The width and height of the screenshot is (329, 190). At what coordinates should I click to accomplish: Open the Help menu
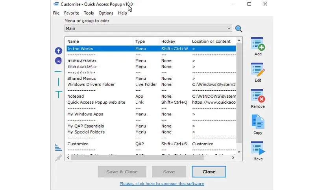[x=122, y=13]
